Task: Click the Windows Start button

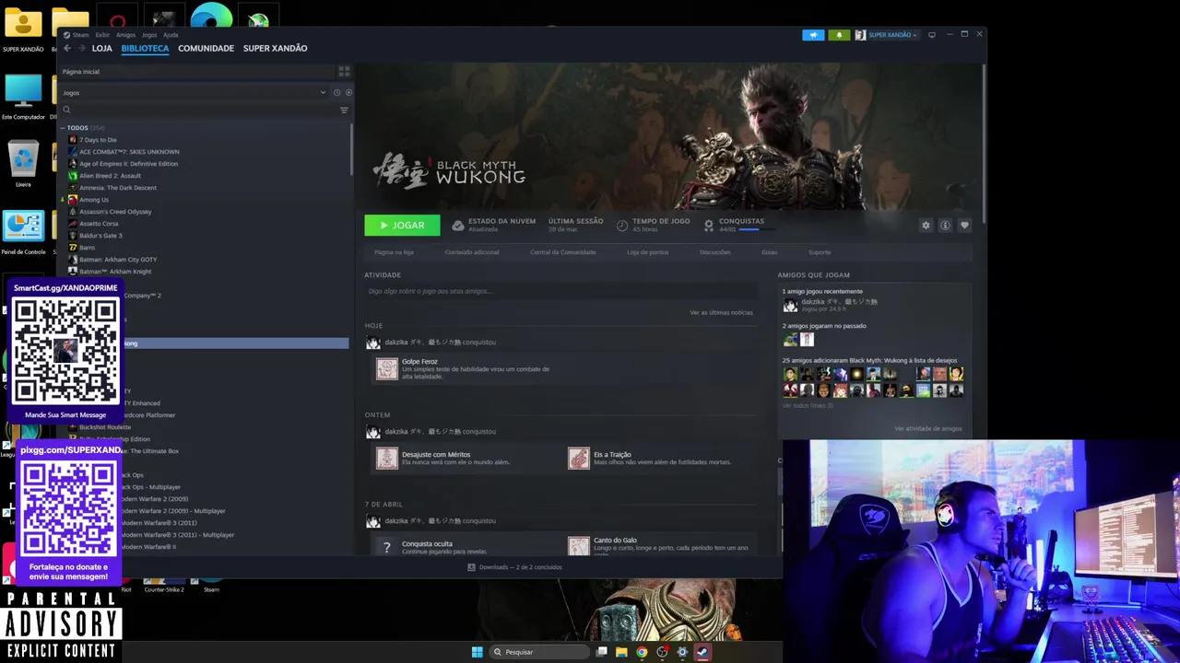Action: click(x=477, y=652)
